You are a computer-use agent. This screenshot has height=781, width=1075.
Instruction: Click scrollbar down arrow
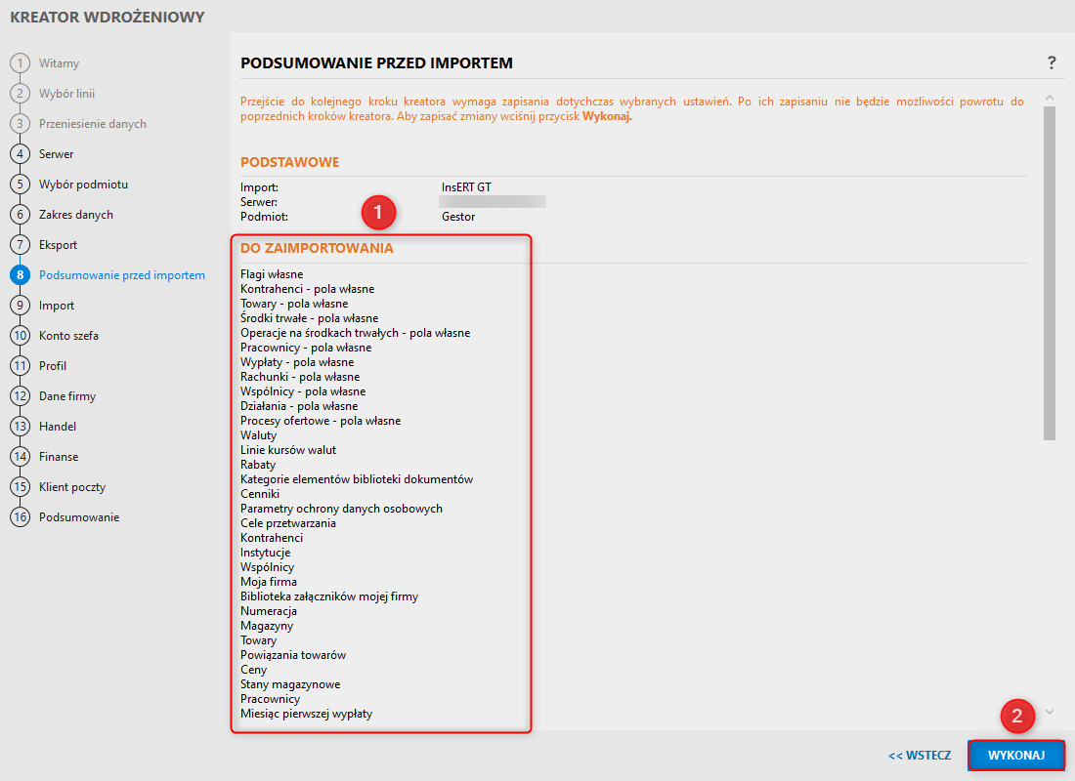tap(1049, 713)
